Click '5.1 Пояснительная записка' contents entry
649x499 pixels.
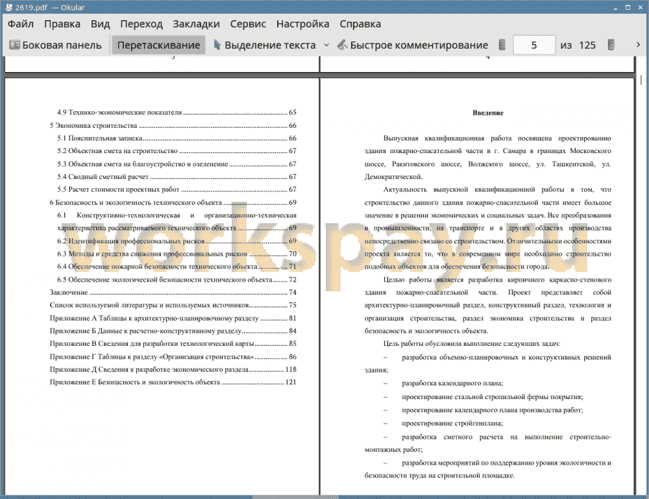tap(177, 138)
